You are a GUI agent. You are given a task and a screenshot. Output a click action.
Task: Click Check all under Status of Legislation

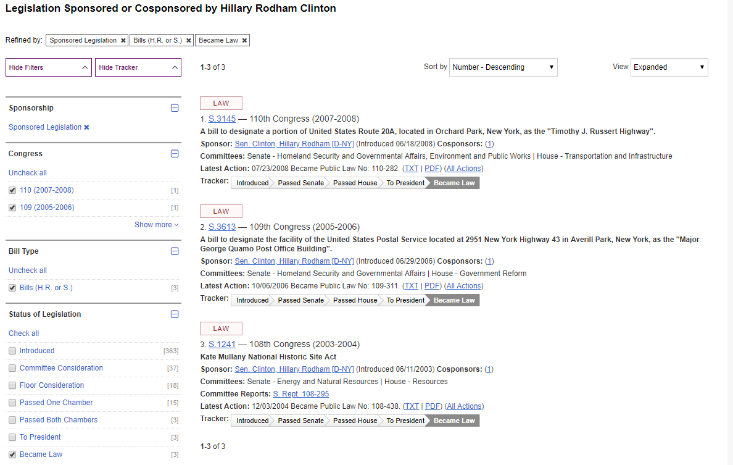24,333
